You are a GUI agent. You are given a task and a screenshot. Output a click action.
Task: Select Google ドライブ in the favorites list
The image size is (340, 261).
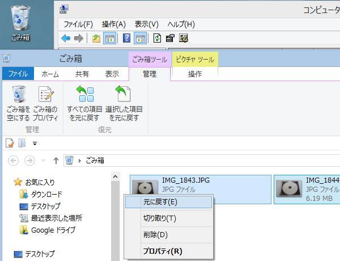click(x=53, y=230)
